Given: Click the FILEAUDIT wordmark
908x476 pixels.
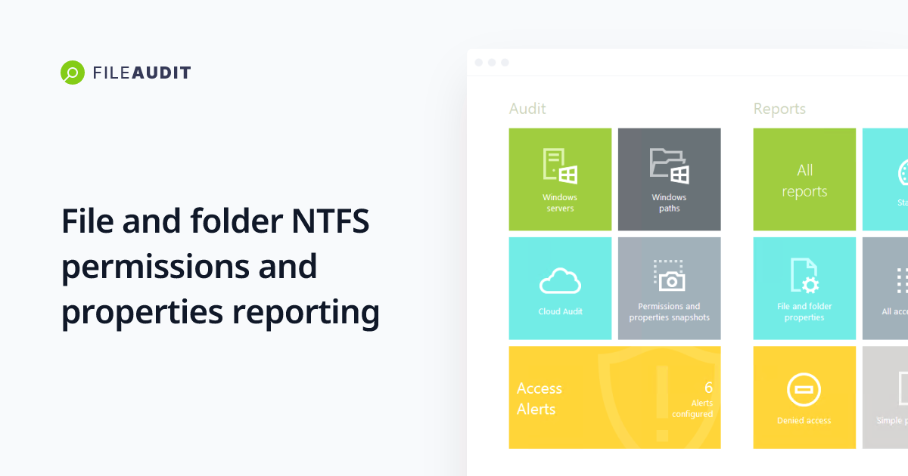Looking at the screenshot, I should click(x=141, y=73).
